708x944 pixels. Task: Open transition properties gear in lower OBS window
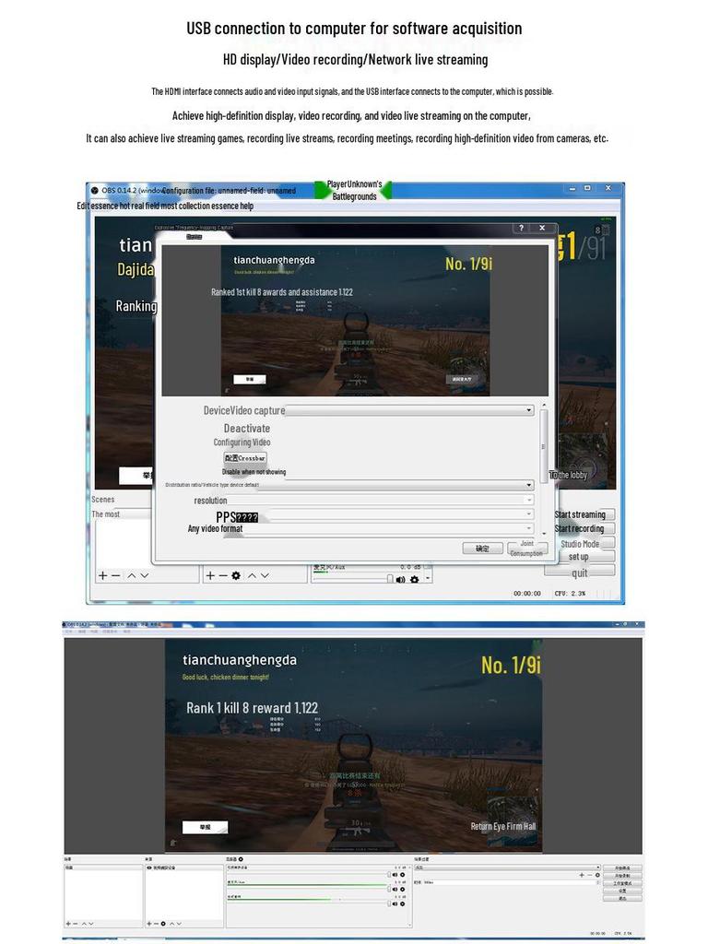click(597, 875)
